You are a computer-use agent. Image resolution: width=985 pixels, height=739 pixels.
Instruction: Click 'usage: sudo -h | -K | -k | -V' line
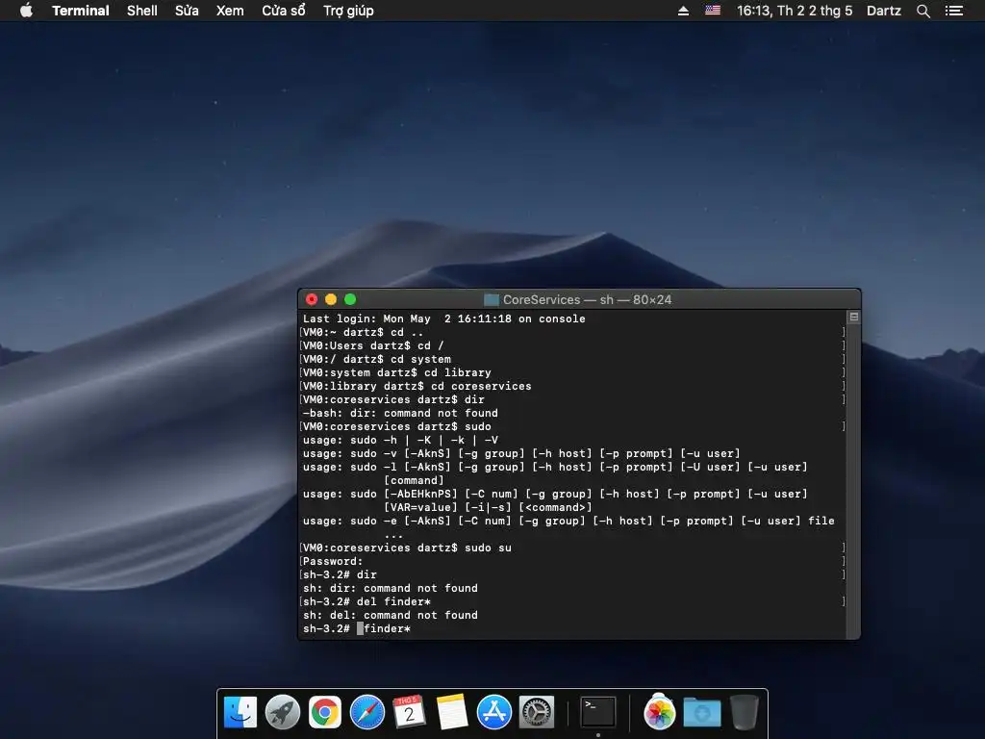pos(400,440)
